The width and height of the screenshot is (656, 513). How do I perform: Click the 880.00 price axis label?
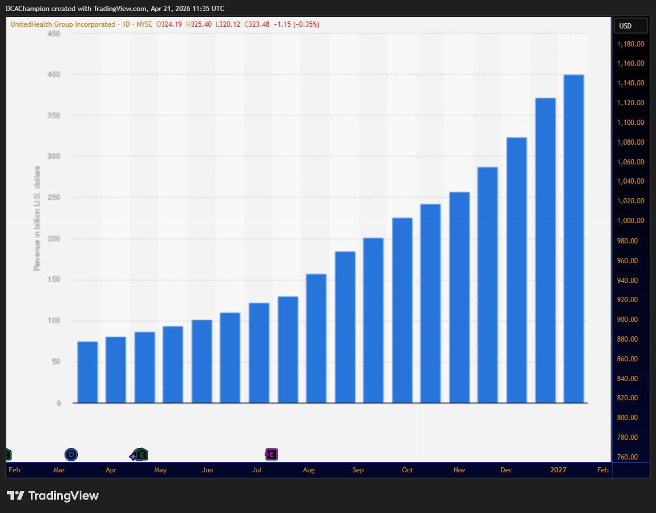pos(628,339)
